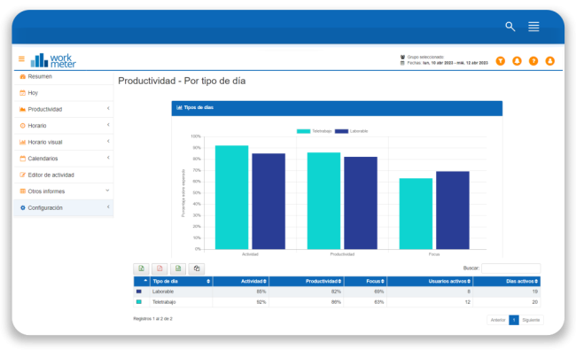Copy table to clipboard icon
The height and width of the screenshot is (350, 576).
pos(197,268)
